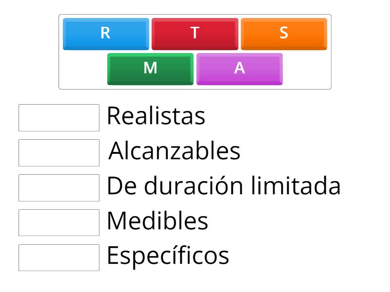This screenshot has width=390, height=292.
Task: Select the Específicos label
Action: click(168, 256)
